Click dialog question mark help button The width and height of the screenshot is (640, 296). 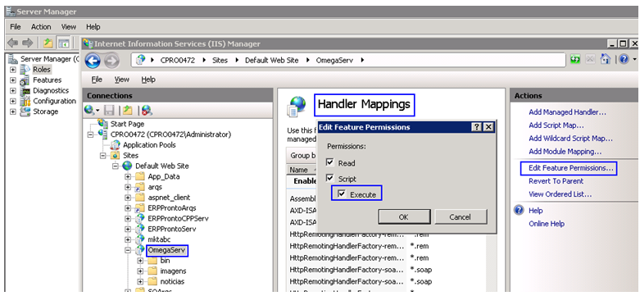476,127
